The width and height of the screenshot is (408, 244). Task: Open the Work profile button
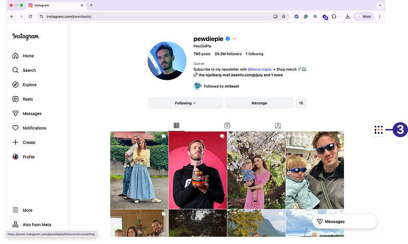364,16
